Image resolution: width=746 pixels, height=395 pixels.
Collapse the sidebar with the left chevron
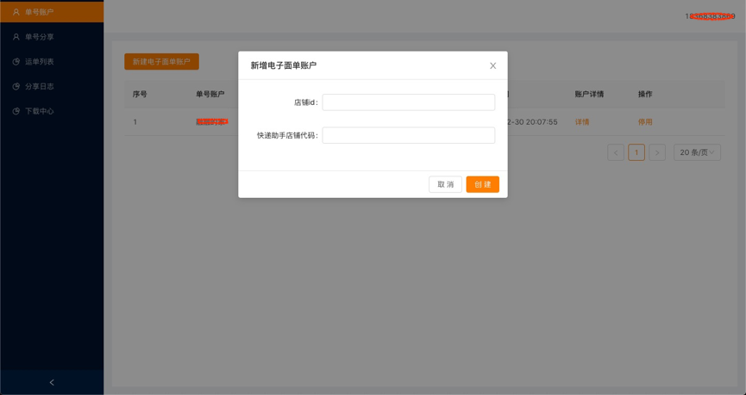tap(52, 382)
